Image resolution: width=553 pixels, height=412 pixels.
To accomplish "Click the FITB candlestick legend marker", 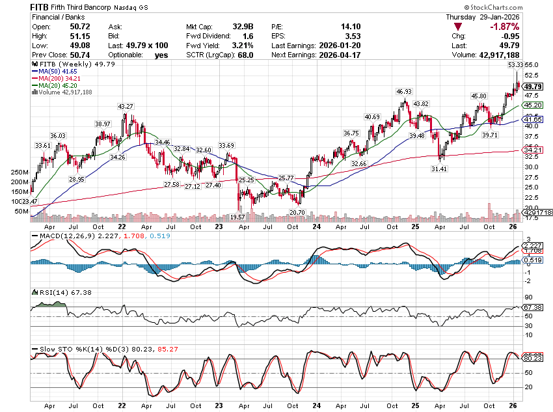I will point(34,65).
